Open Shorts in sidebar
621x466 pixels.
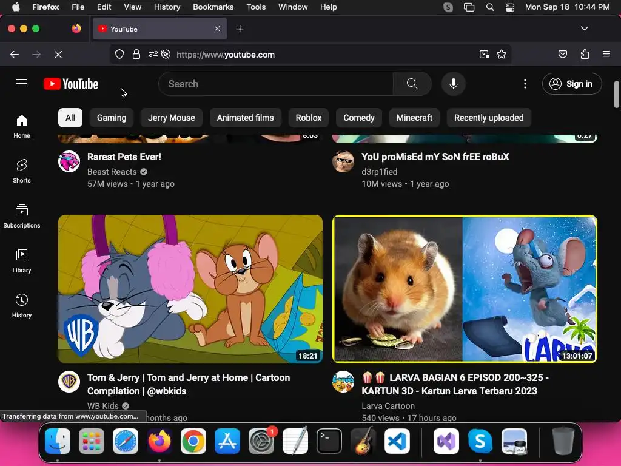point(22,171)
